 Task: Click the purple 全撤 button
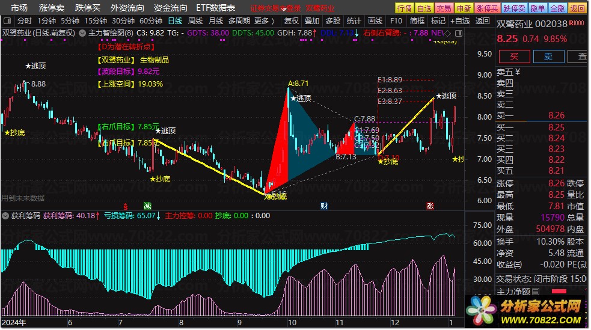point(557,8)
